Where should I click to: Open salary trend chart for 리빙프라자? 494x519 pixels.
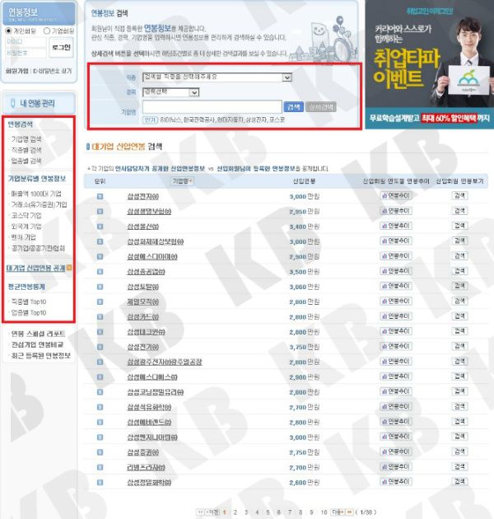coord(396,467)
